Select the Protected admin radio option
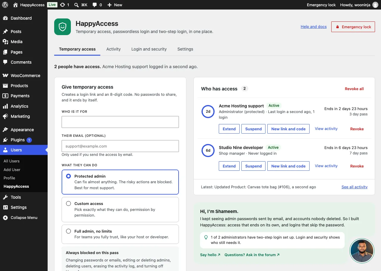This screenshot has height=271, width=381. coord(68,176)
